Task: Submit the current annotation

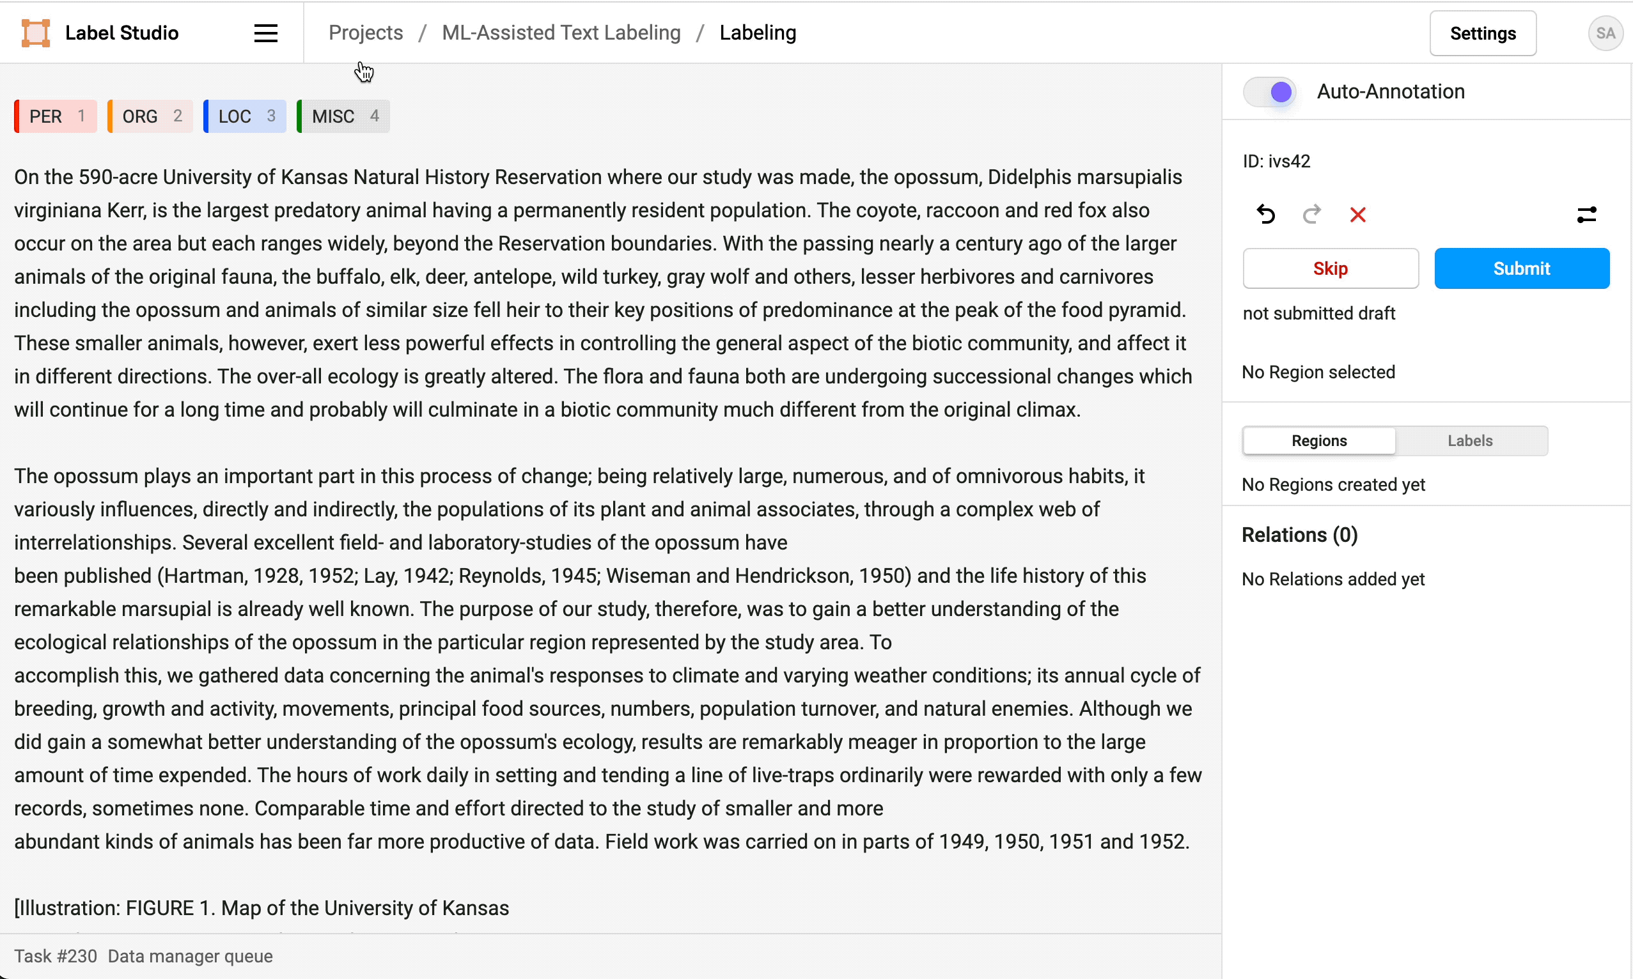Action: pos(1522,268)
